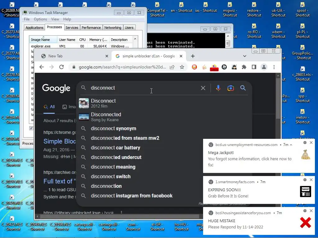Click the Chrome address bar URL
The height and width of the screenshot is (238, 318).
pyautogui.click(x=122, y=67)
